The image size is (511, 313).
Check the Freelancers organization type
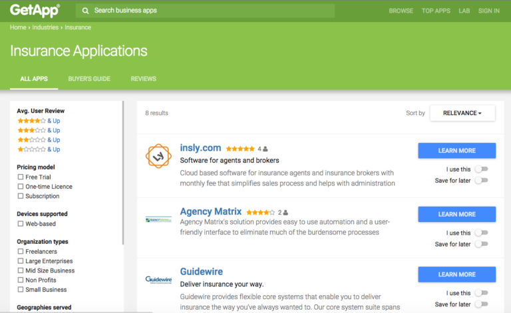[x=21, y=251]
